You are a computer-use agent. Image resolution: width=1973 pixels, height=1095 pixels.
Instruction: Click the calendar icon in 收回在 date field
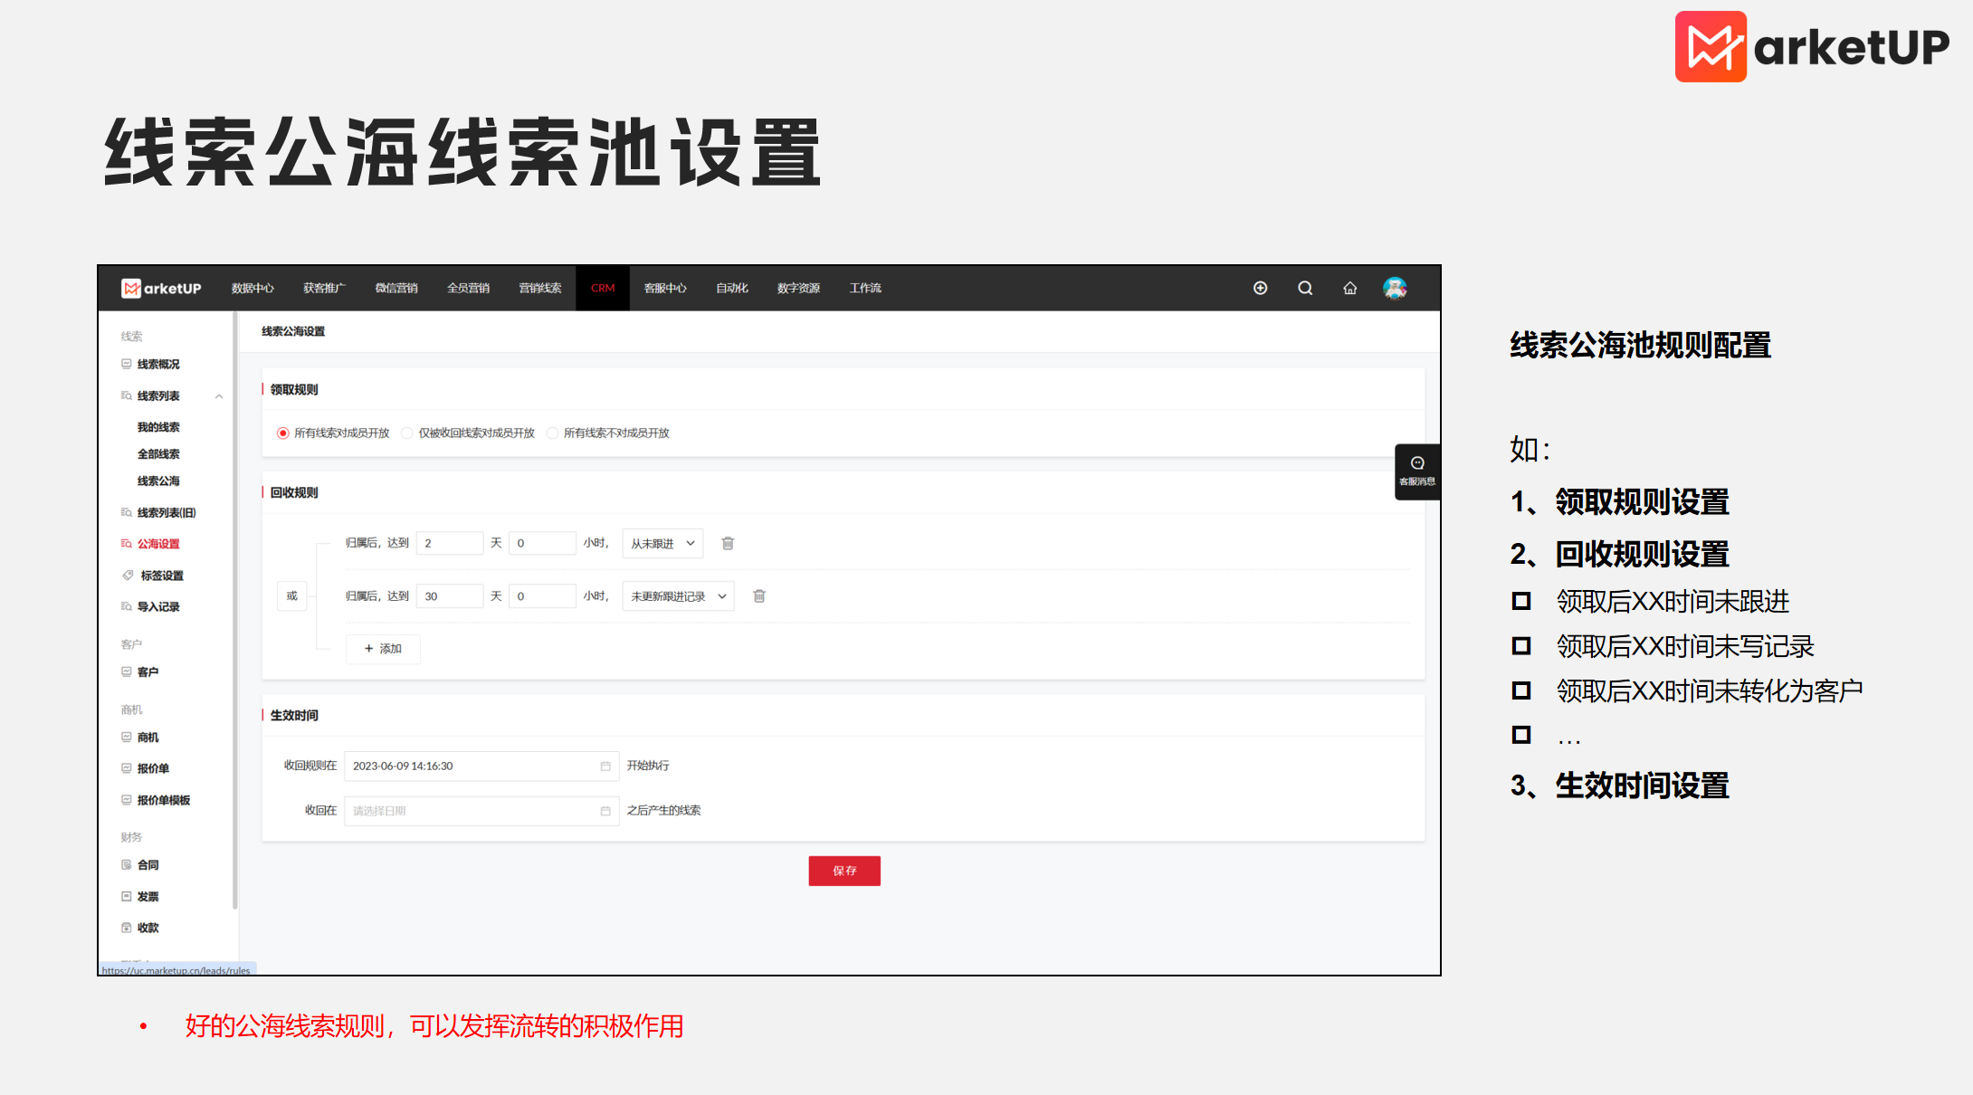[605, 811]
